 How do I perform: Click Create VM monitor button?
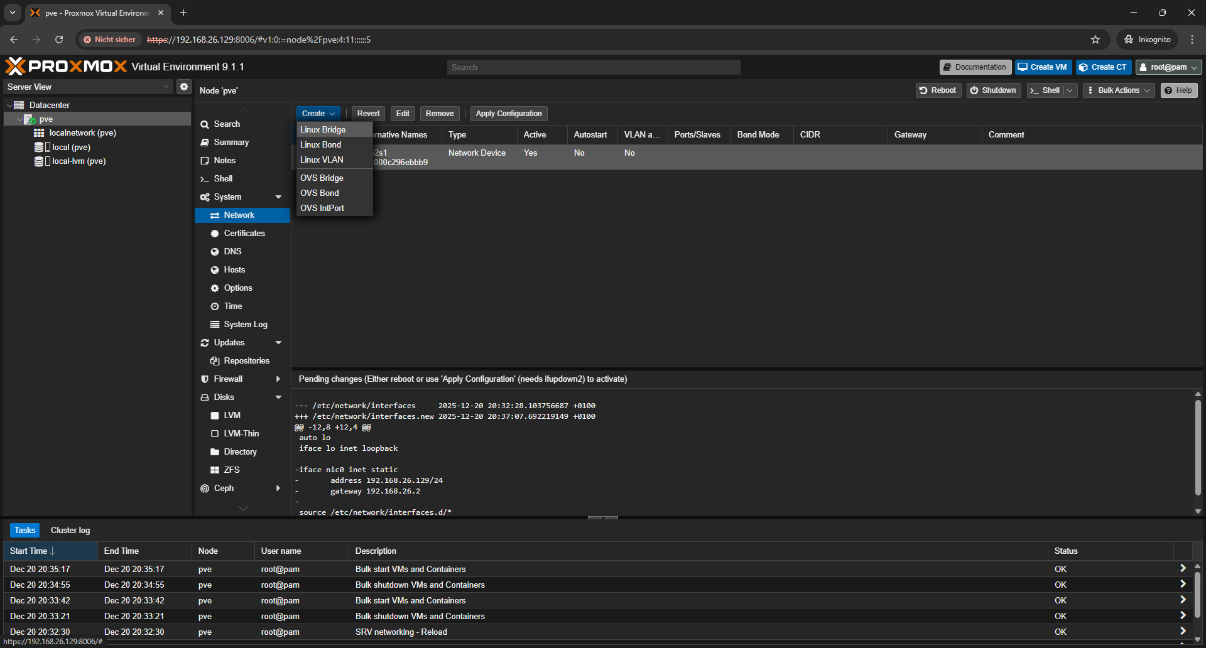click(1043, 67)
